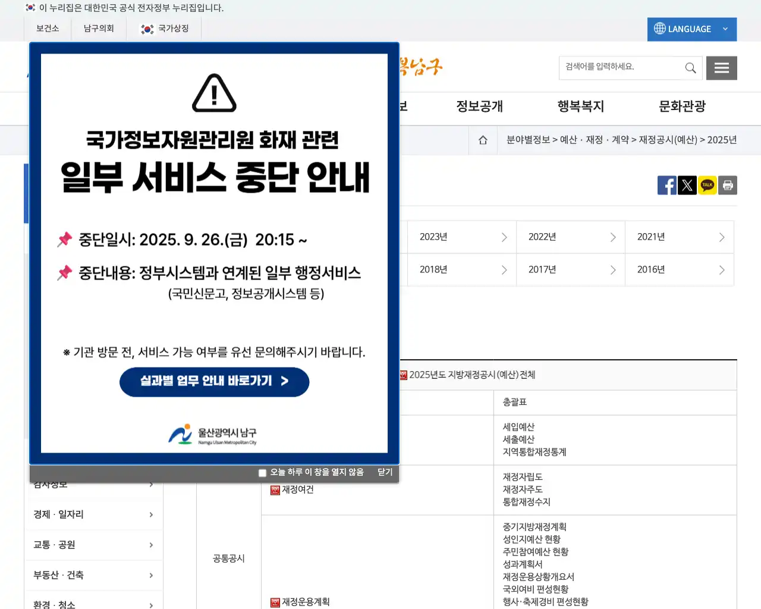
Task: Share page on X (Twitter)
Action: point(687,185)
